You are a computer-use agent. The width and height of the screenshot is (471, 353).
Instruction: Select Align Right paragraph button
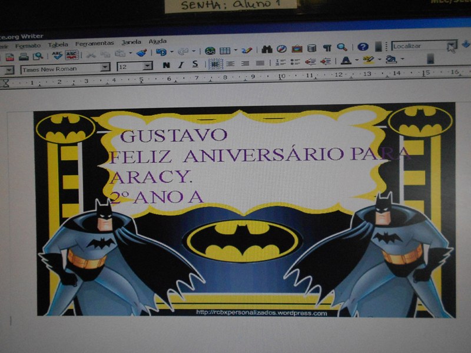pos(245,64)
